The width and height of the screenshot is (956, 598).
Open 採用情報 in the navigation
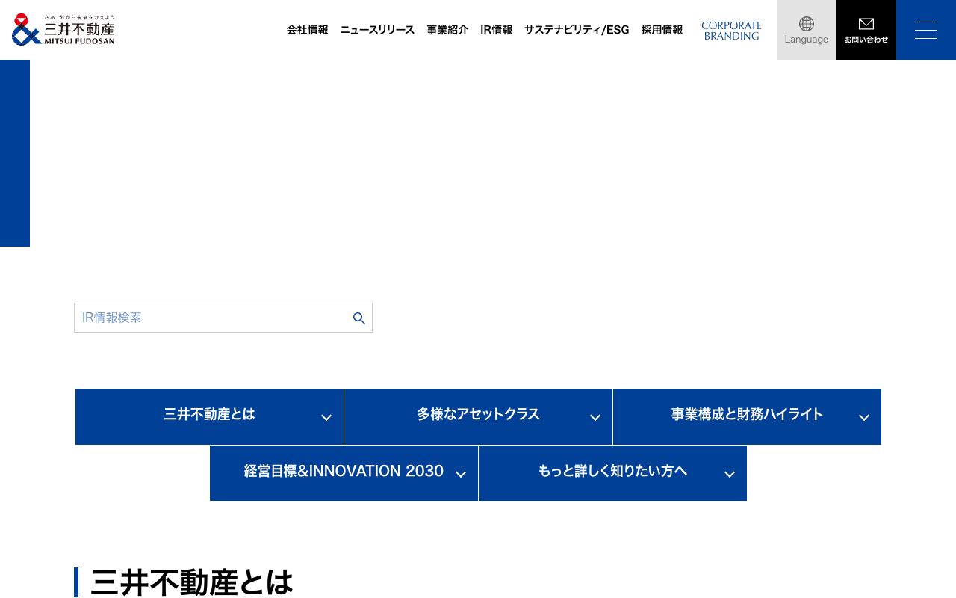pyautogui.click(x=662, y=30)
